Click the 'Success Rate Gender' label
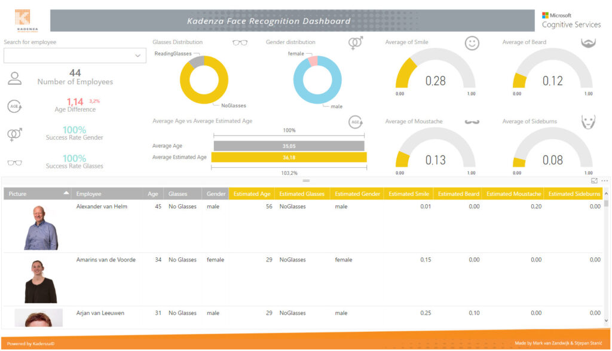Viewport: 612px width, 351px height. (x=75, y=138)
